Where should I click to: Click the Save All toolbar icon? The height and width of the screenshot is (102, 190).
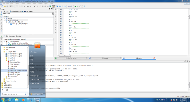10,6
